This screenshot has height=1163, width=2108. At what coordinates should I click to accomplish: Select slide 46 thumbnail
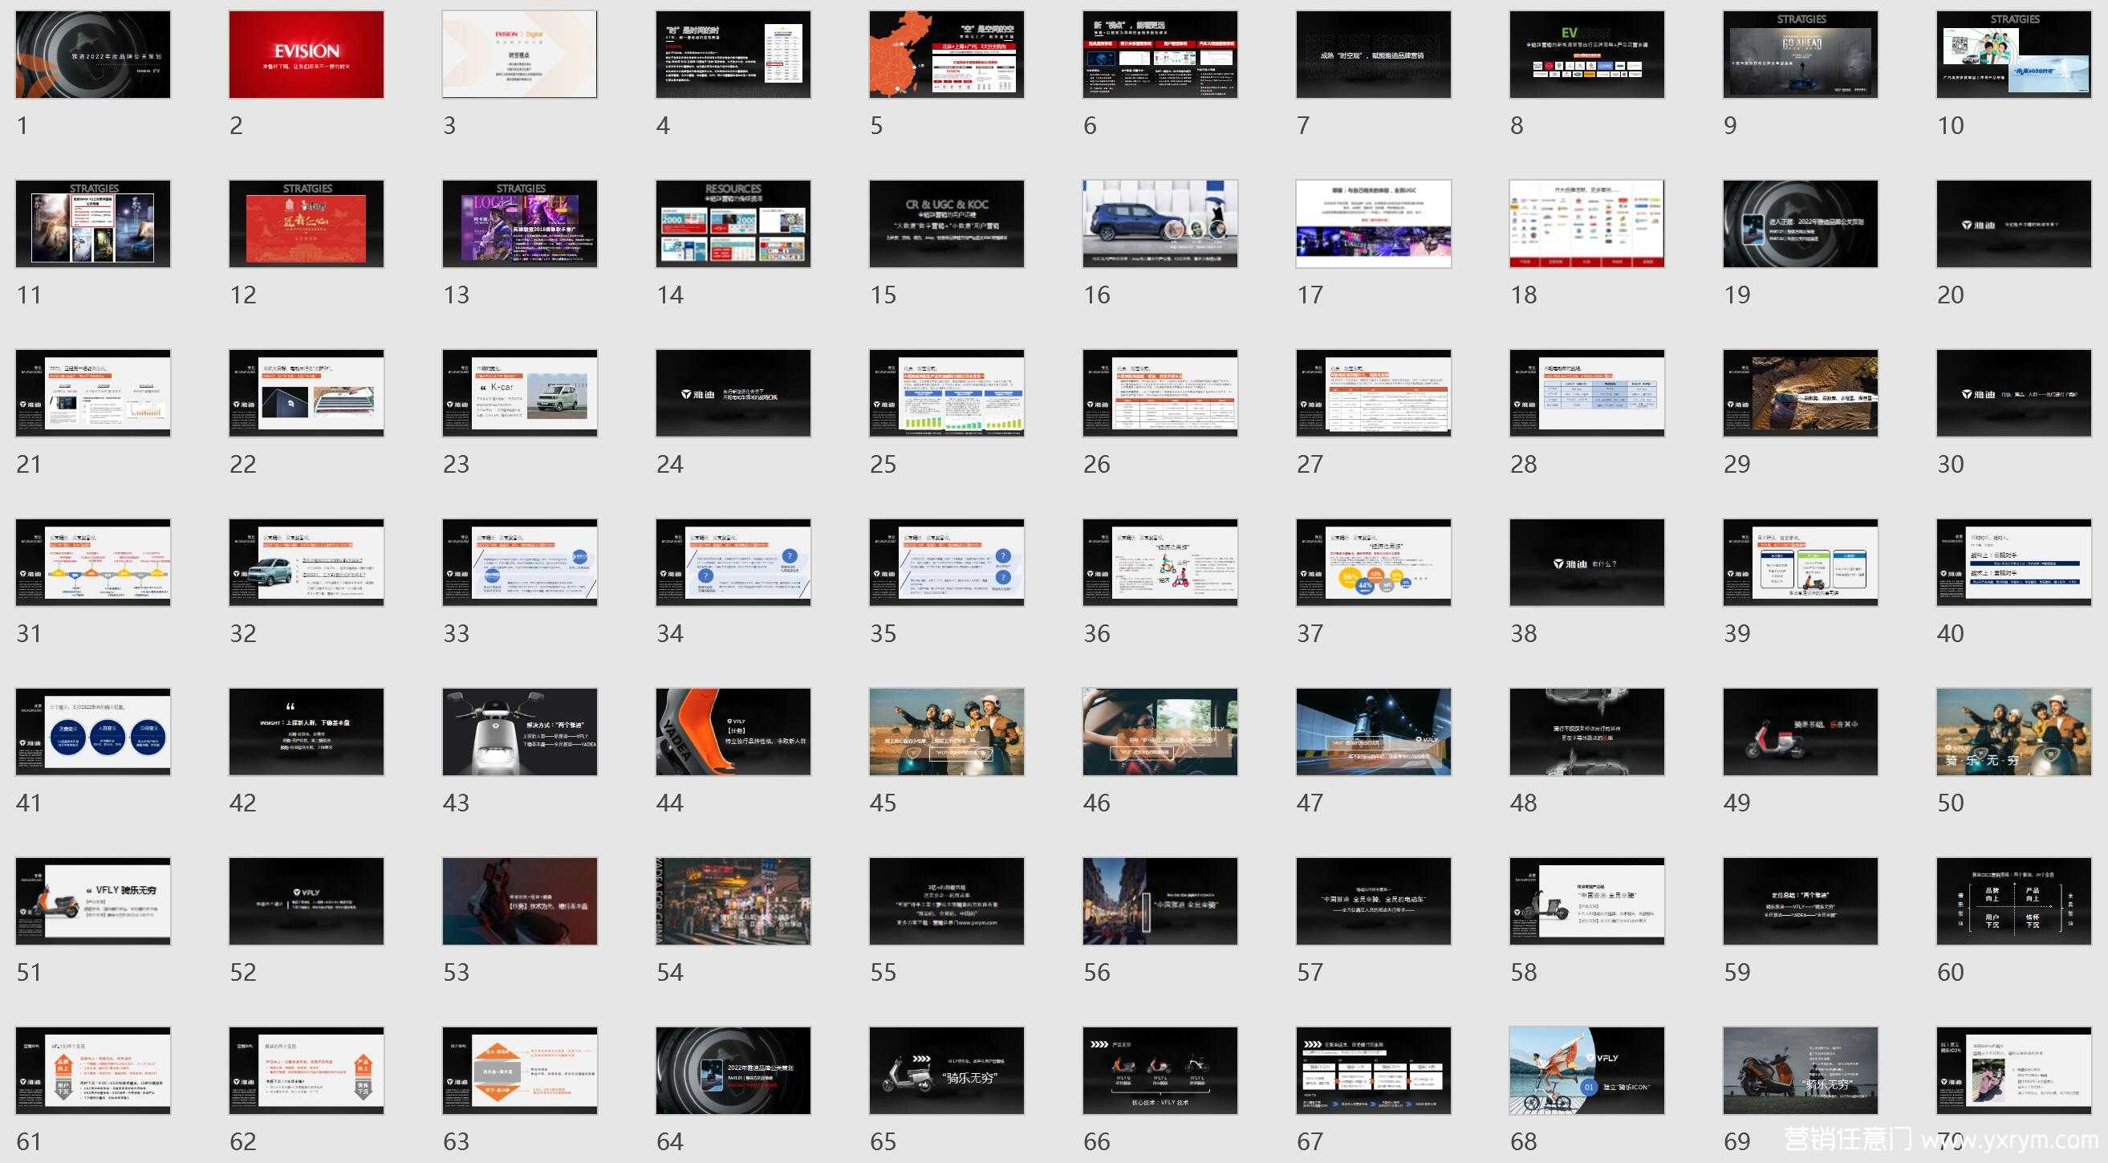(x=1160, y=733)
